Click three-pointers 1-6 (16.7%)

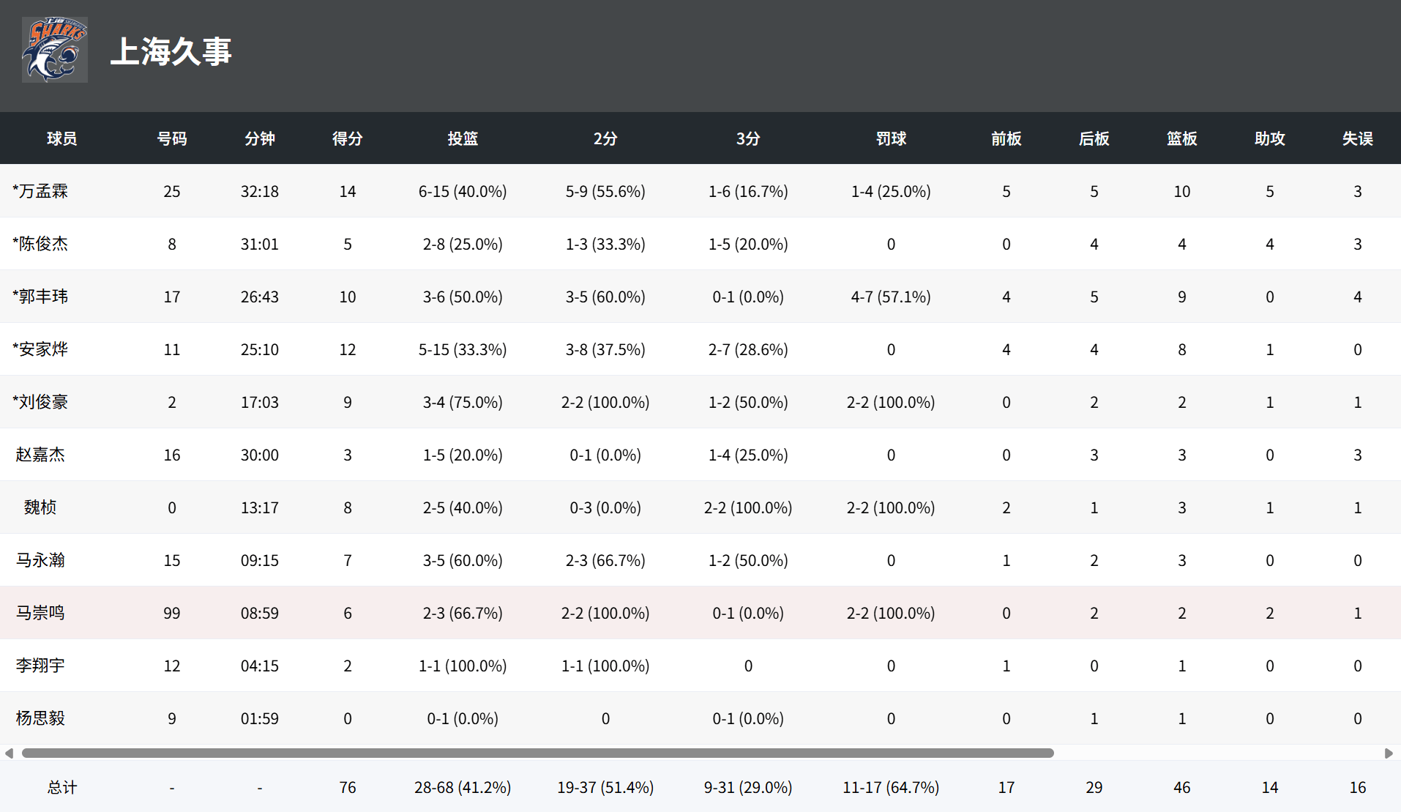click(748, 191)
